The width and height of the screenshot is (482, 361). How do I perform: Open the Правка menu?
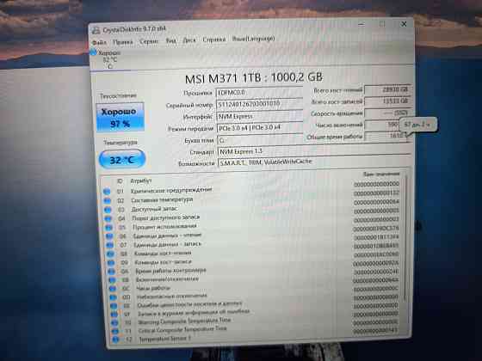122,42
